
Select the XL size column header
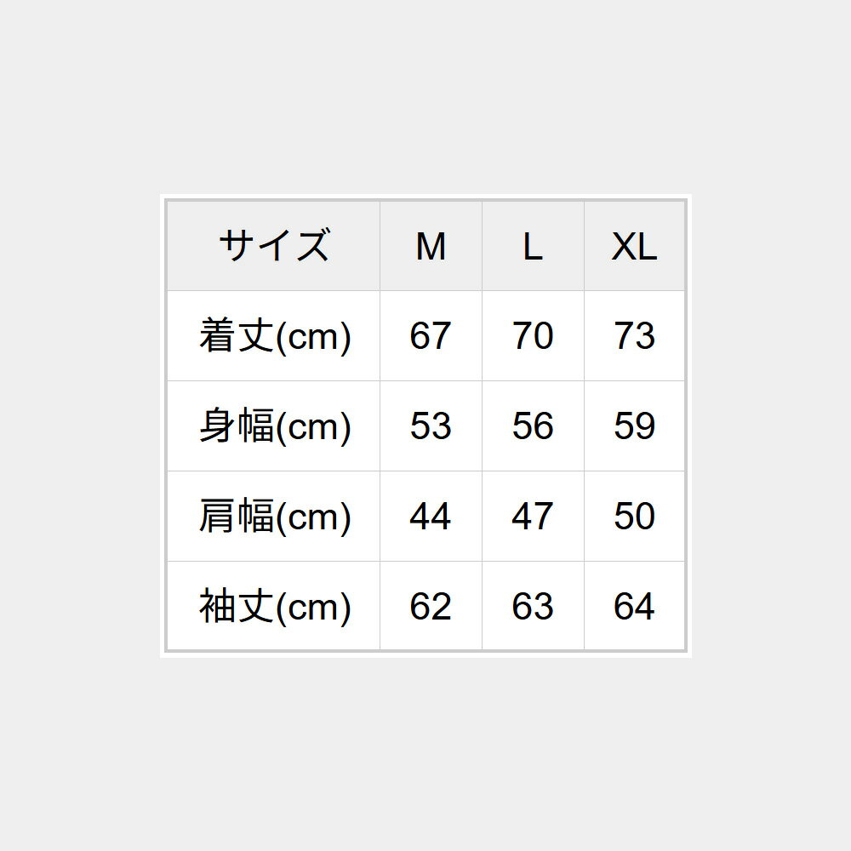pyautogui.click(x=634, y=247)
